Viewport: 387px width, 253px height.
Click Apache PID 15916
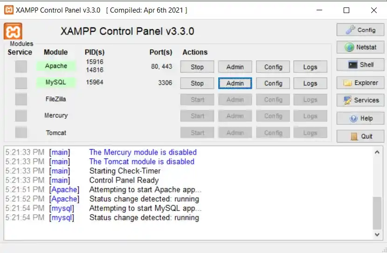(95, 62)
